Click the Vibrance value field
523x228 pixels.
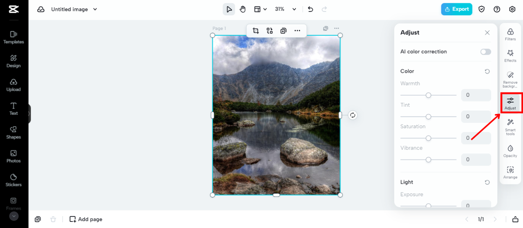click(x=476, y=160)
